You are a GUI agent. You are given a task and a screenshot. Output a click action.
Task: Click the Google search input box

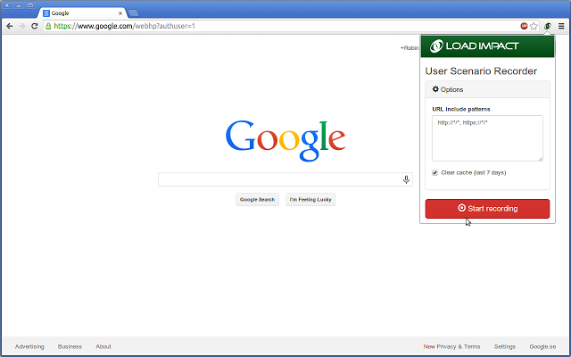click(285, 179)
